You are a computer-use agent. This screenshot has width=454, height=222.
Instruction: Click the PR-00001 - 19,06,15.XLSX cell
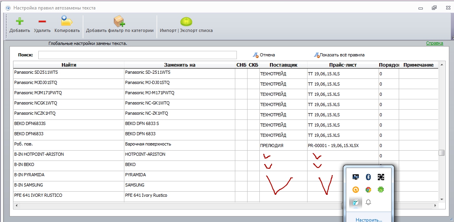pyautogui.click(x=343, y=145)
